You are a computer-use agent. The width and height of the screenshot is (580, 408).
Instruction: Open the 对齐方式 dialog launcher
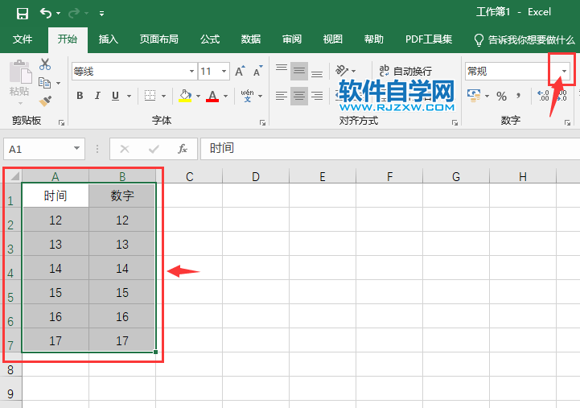455,122
